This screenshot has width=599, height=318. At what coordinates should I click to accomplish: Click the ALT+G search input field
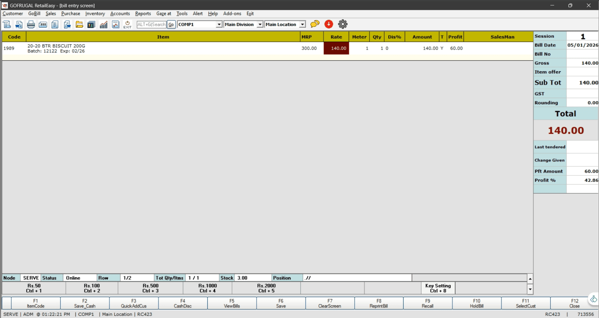pos(151,24)
